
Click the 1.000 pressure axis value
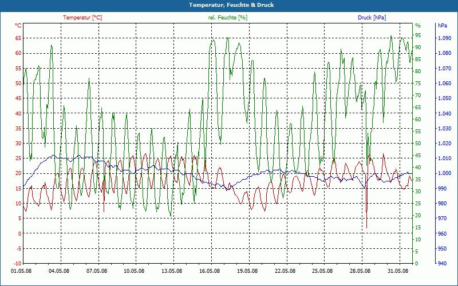tap(445, 174)
